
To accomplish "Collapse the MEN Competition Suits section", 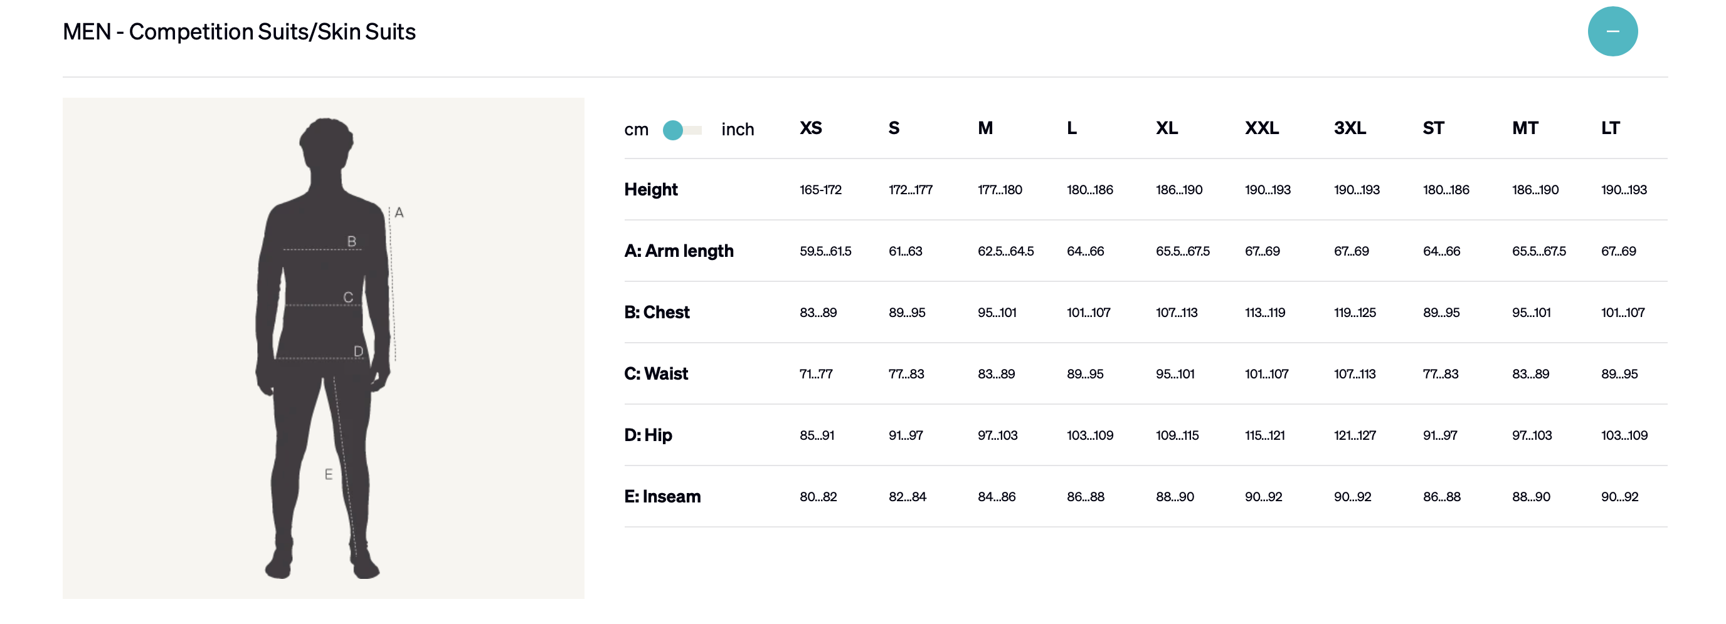I will click(1611, 31).
